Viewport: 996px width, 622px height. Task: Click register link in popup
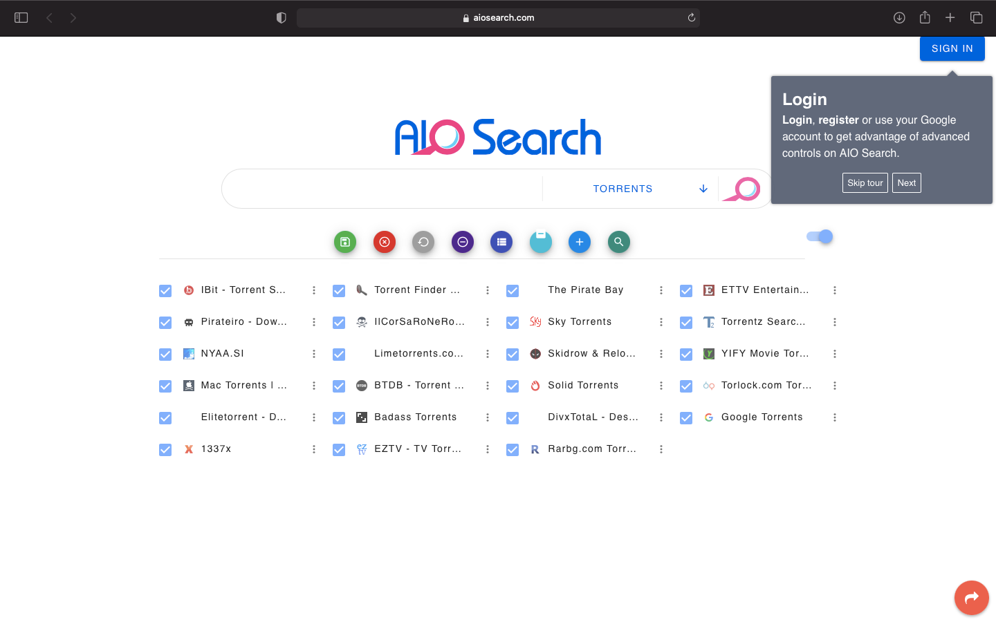838,120
